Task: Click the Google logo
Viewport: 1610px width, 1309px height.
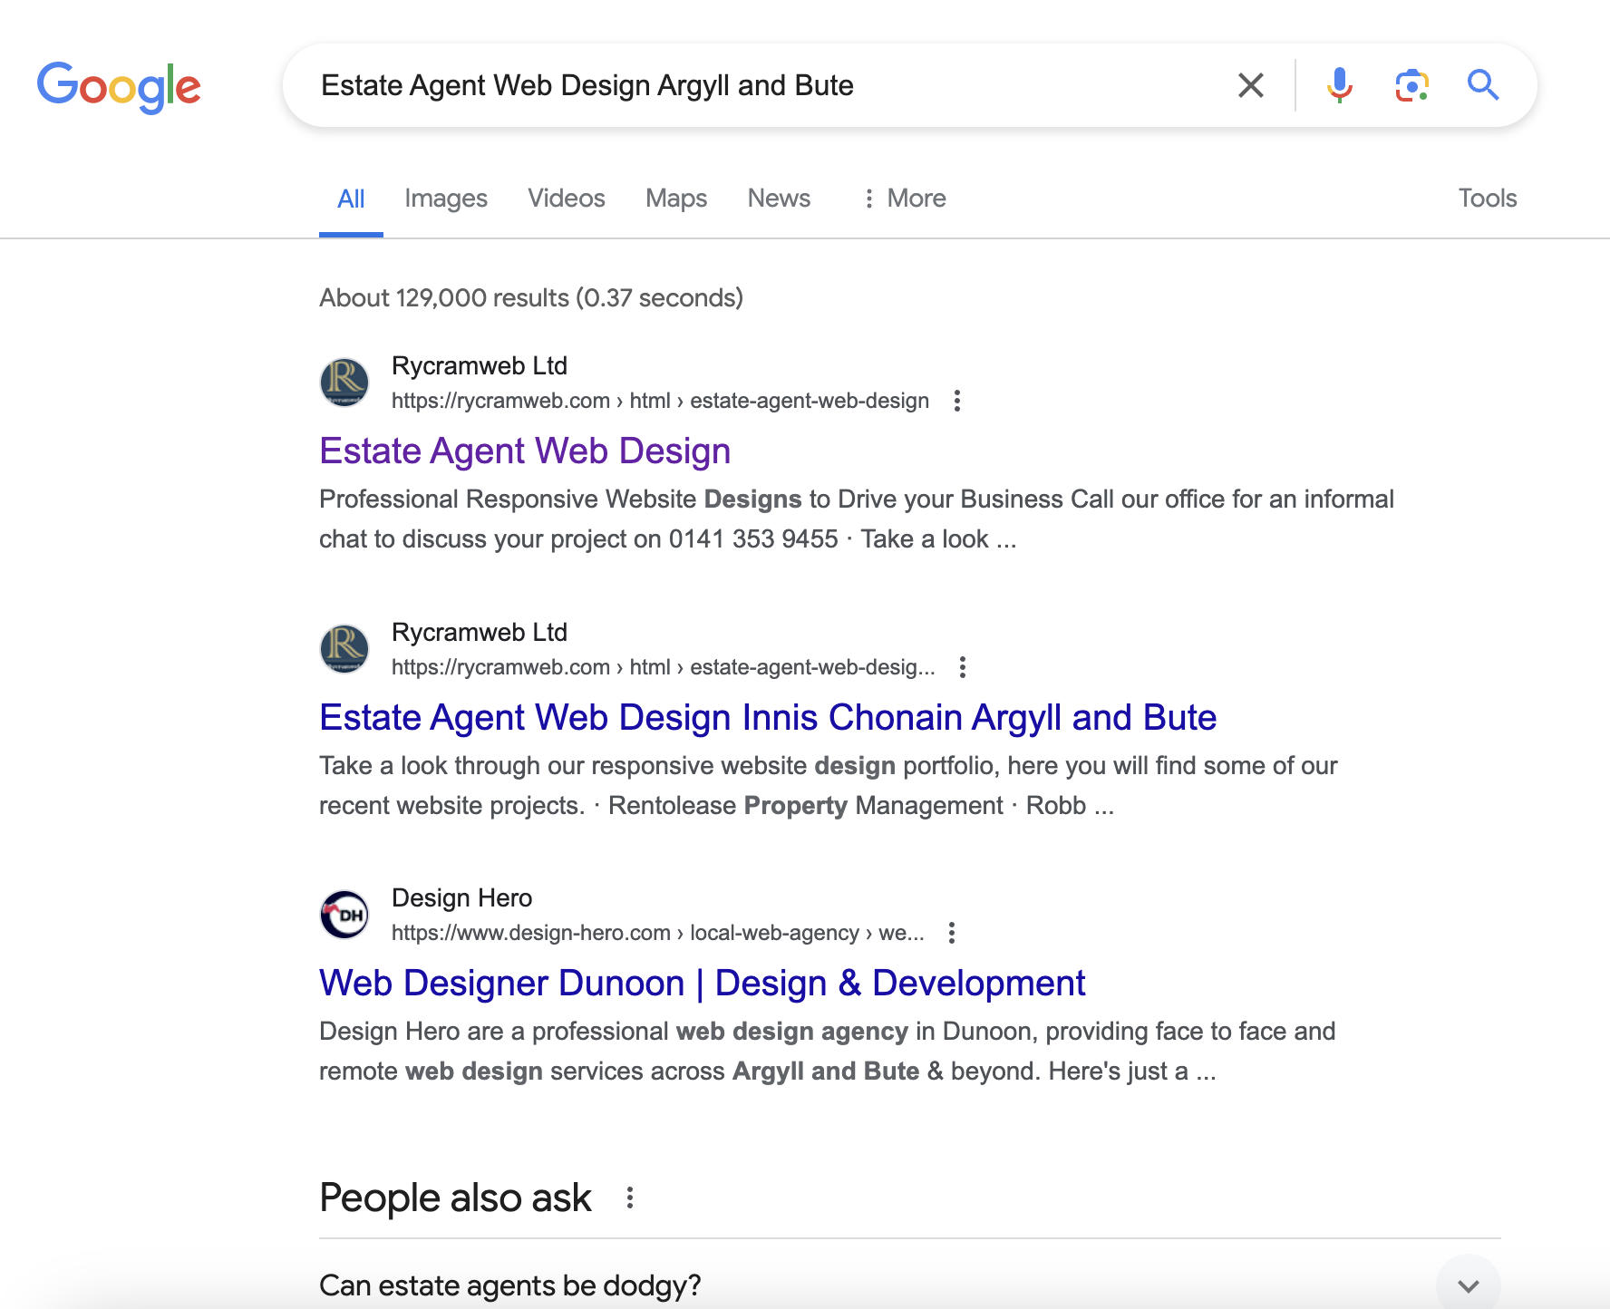Action: [x=119, y=87]
